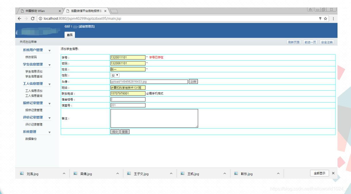This screenshot has width=351, height=194.
Task: Open 工人信息查询 in the sidebar
Action: click(34, 96)
